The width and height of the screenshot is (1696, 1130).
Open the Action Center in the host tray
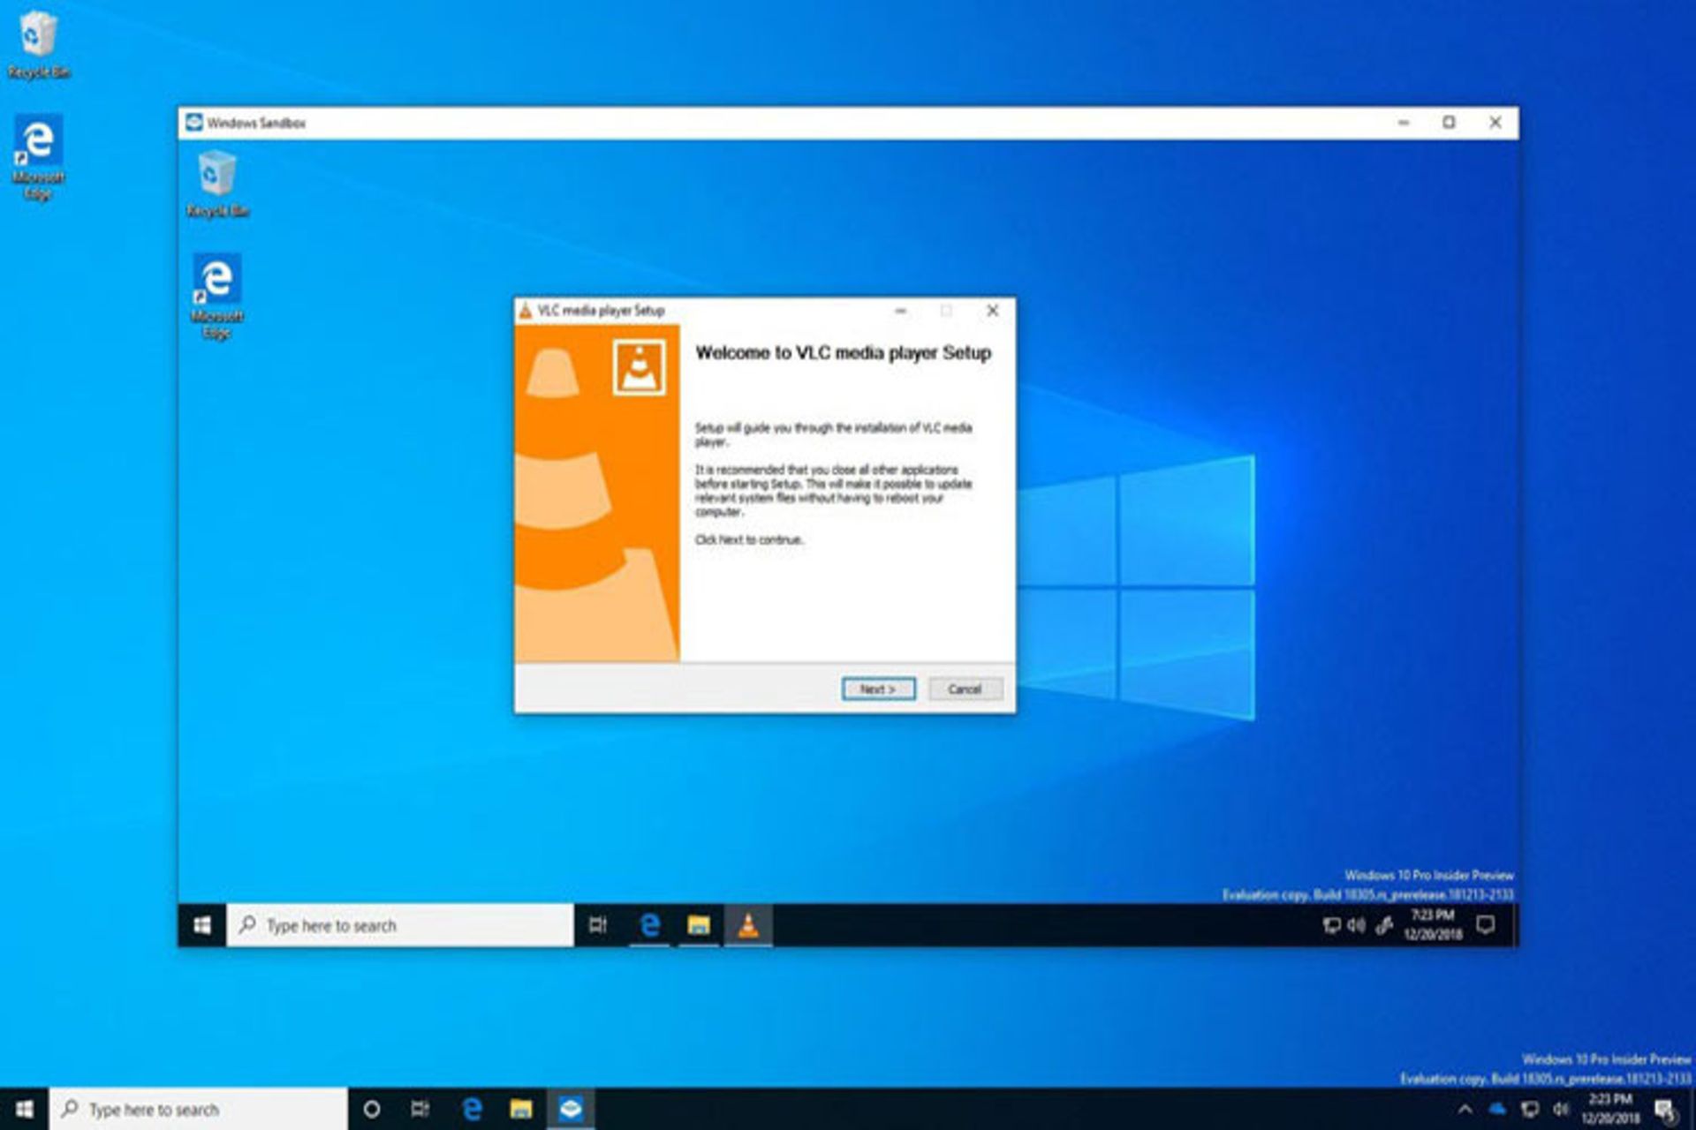click(1668, 1108)
